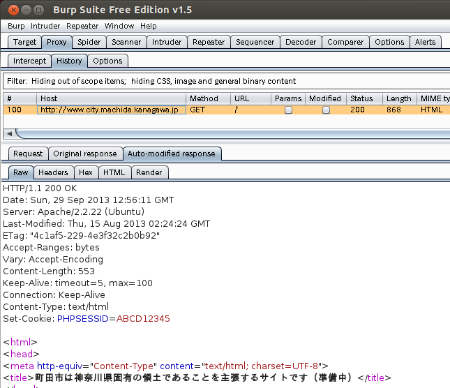Sort history by the # column
450x388 pixels.
[20, 98]
